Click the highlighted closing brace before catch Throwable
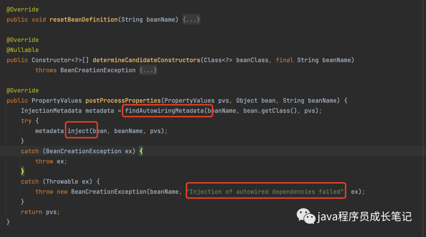 click(22, 172)
